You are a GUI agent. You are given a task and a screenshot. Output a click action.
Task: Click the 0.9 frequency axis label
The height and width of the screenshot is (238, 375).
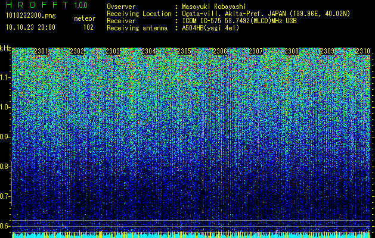point(5,137)
